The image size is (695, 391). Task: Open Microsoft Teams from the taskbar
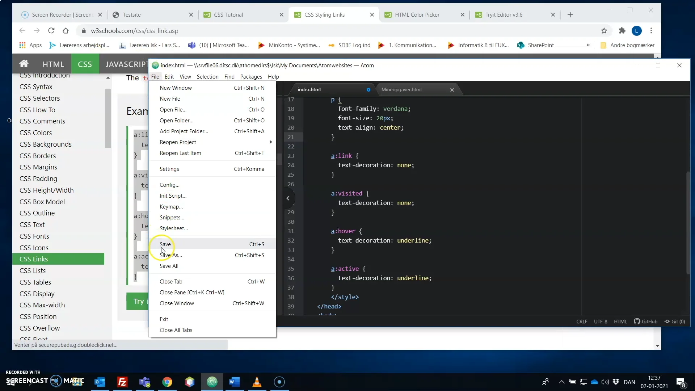point(145,382)
